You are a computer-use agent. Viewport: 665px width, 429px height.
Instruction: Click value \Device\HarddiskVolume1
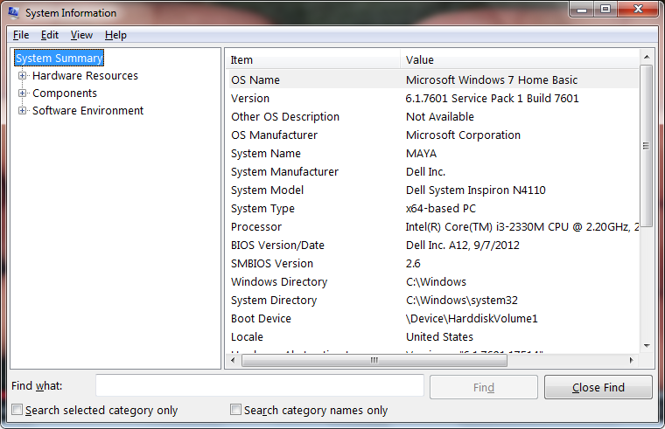click(472, 318)
